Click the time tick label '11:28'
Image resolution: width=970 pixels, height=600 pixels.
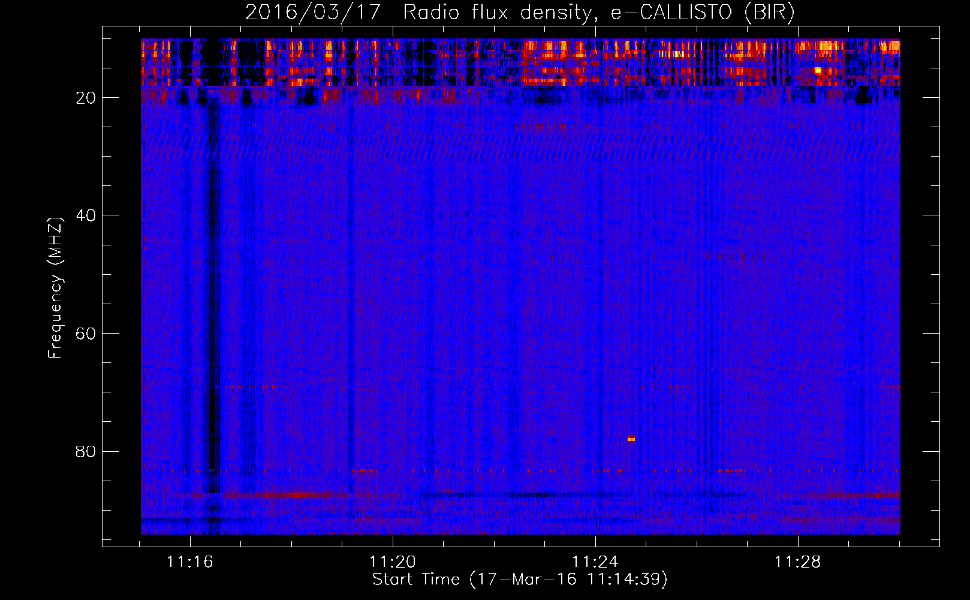(x=798, y=562)
